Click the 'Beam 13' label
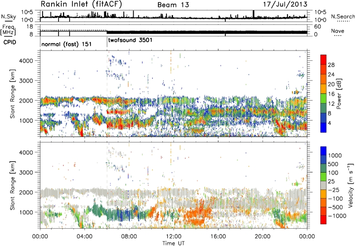355x246 pixels. click(x=173, y=5)
